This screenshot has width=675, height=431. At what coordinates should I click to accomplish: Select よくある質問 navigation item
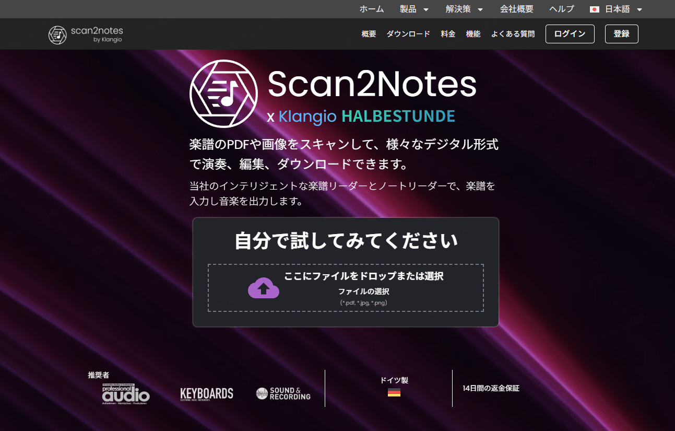(x=513, y=34)
